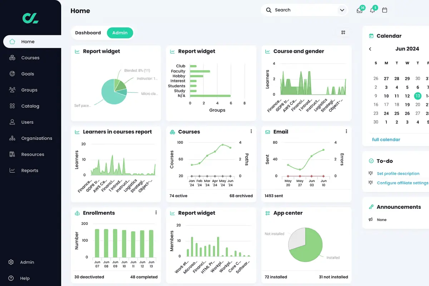Click the N/A bar in groups chart

pyautogui.click(x=210, y=96)
